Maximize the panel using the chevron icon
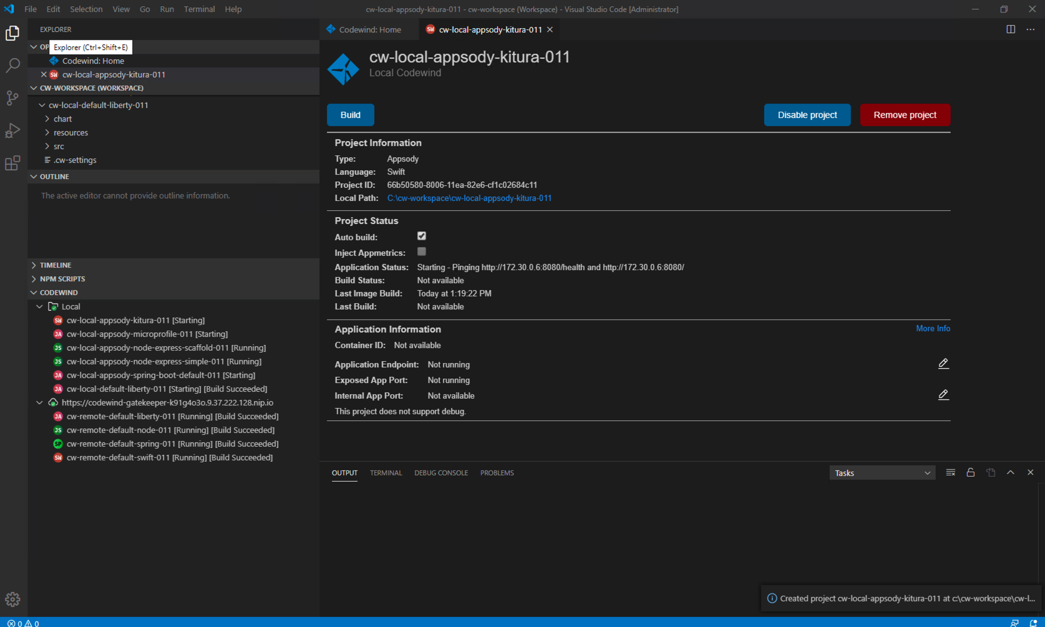Screen dimensions: 1045x627 1011,472
